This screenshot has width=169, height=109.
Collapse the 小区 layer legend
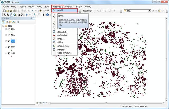click(6, 41)
